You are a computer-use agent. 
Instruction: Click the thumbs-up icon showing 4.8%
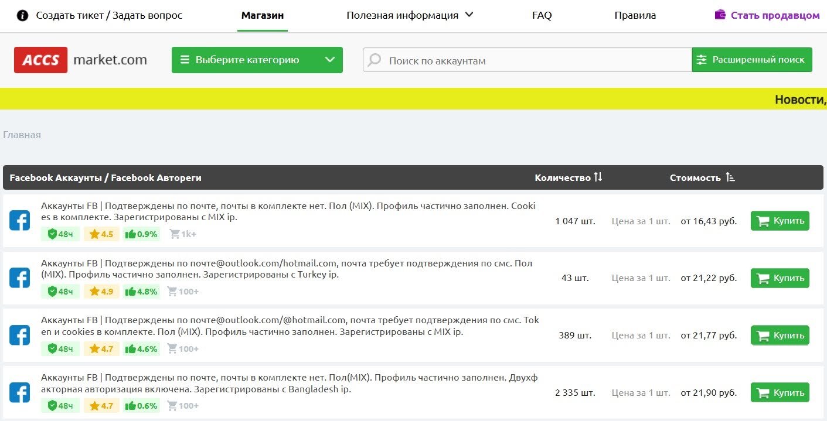[132, 291]
